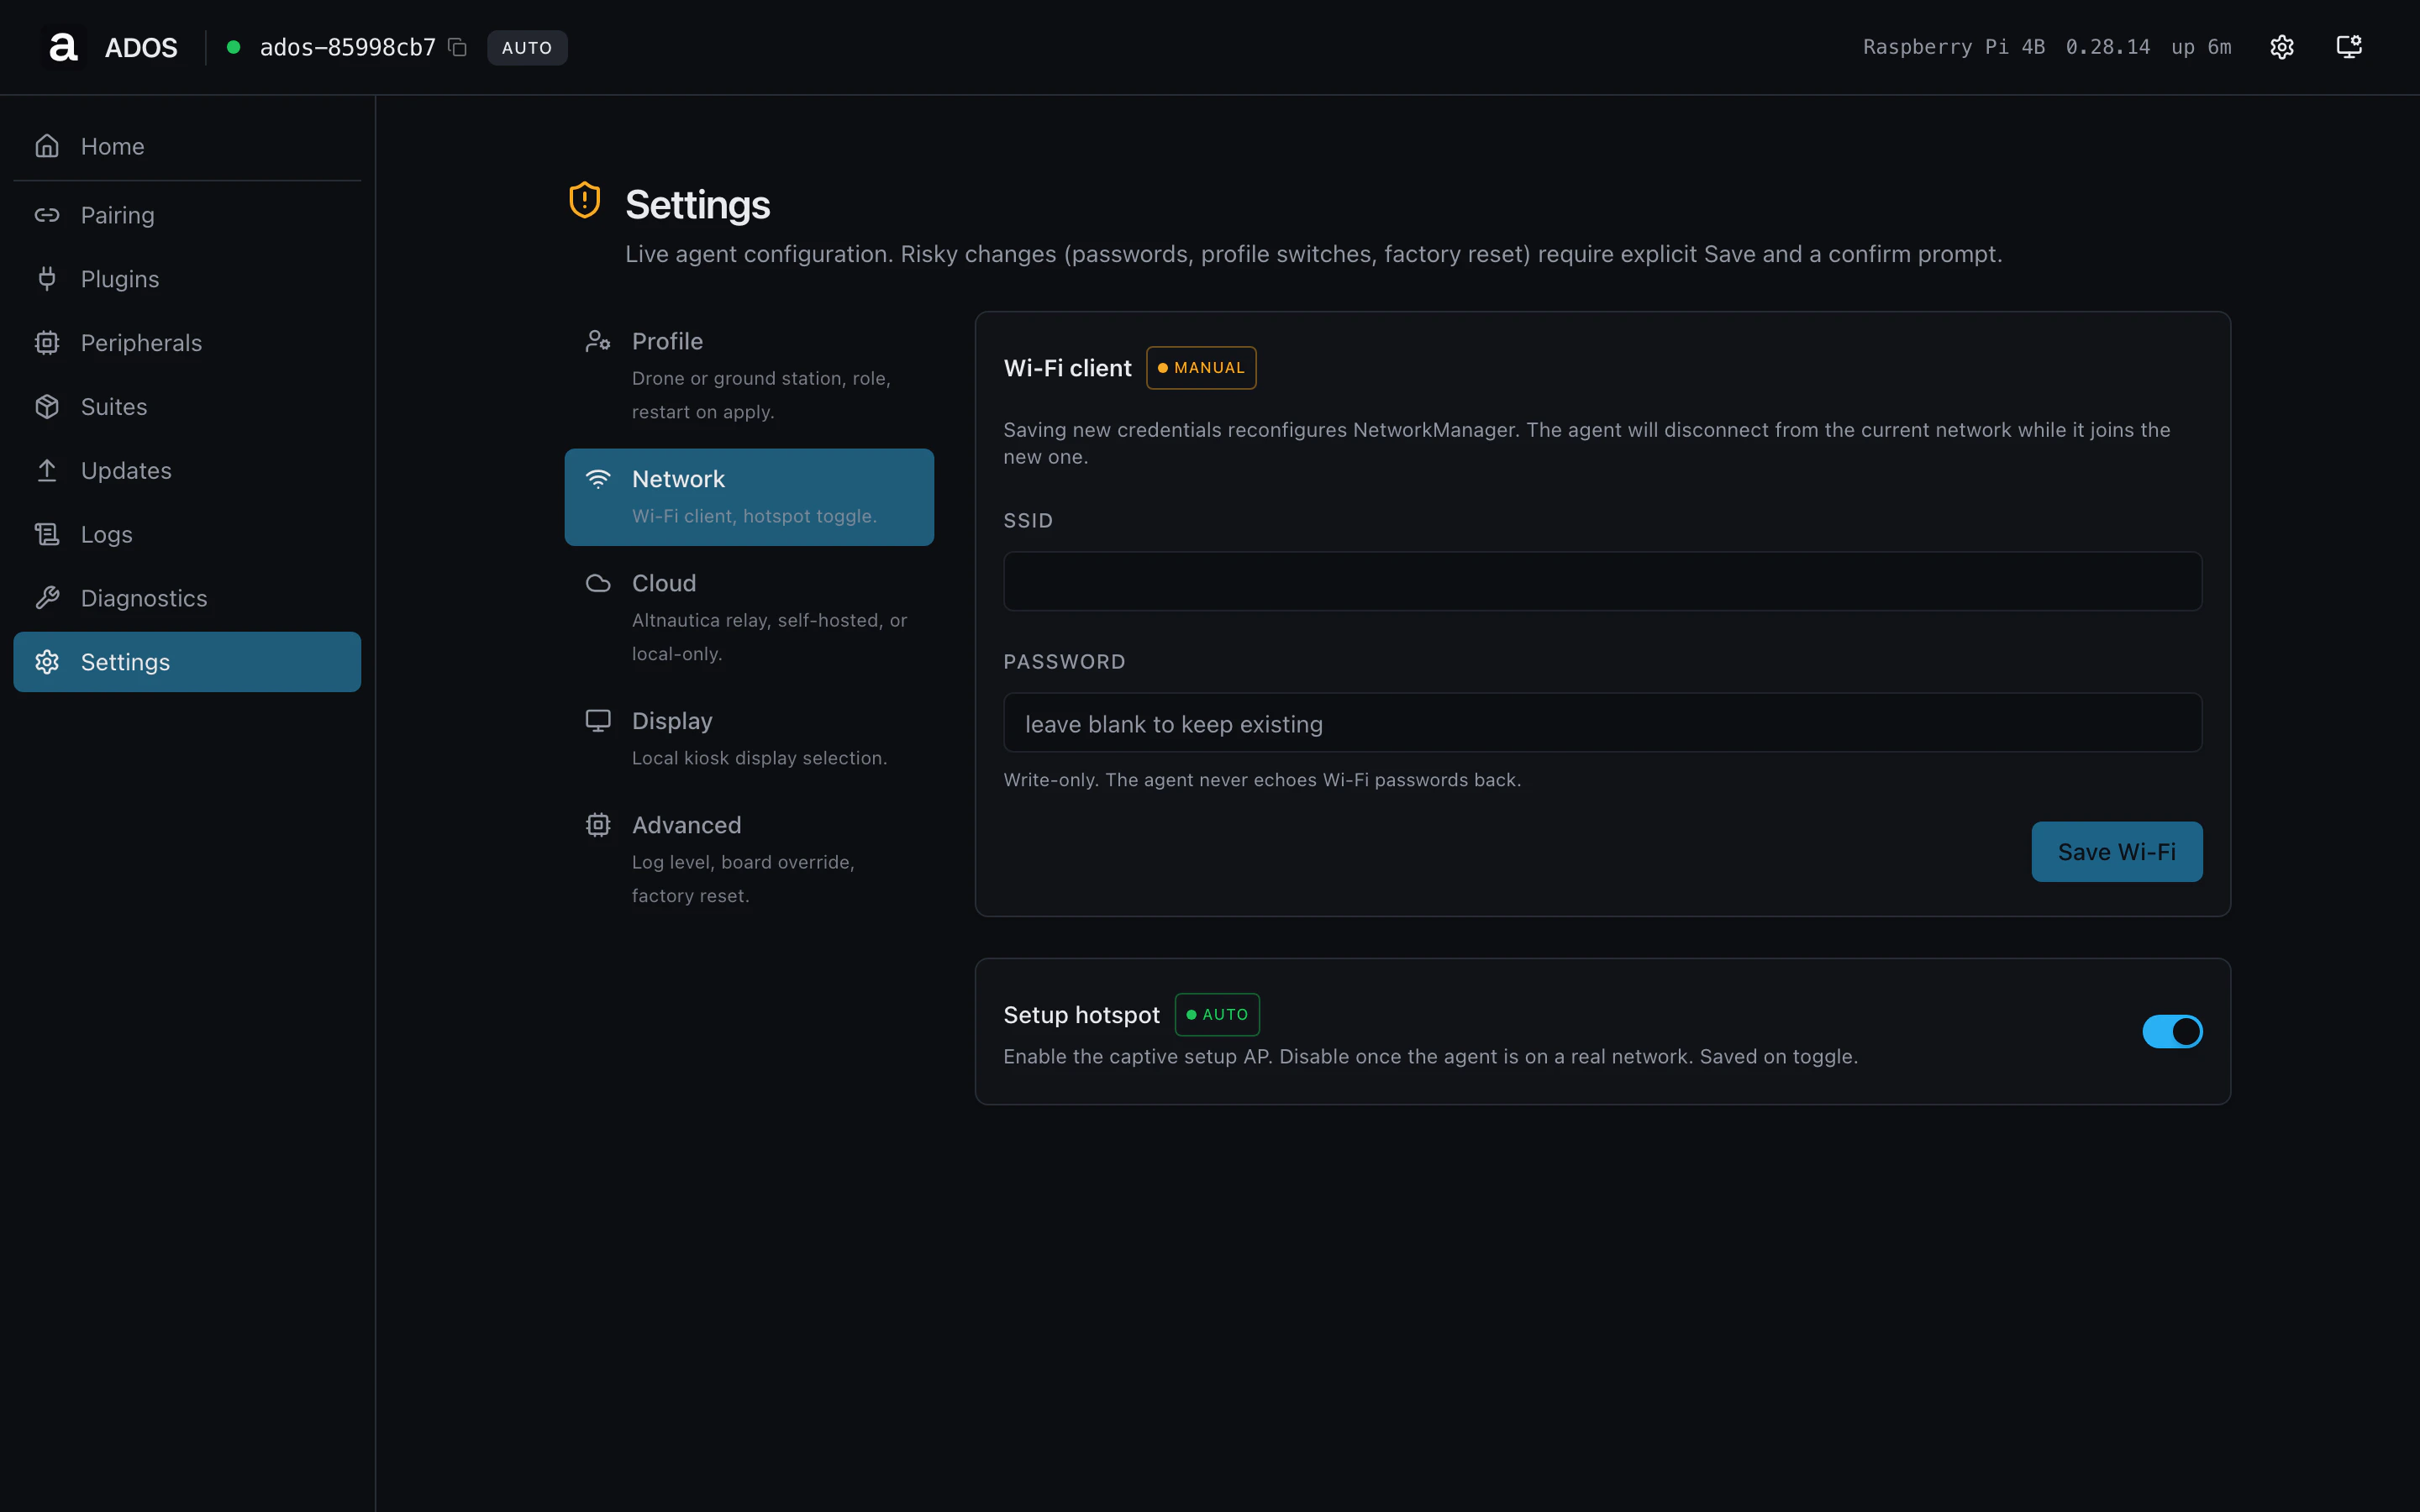Click the green online status dot
The image size is (2420, 1512).
click(233, 47)
